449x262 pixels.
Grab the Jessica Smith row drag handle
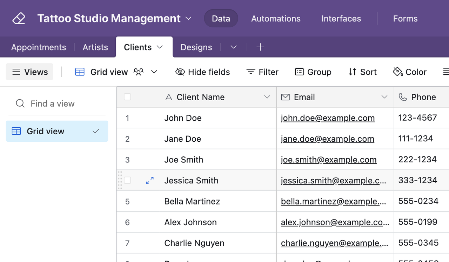pyautogui.click(x=120, y=180)
